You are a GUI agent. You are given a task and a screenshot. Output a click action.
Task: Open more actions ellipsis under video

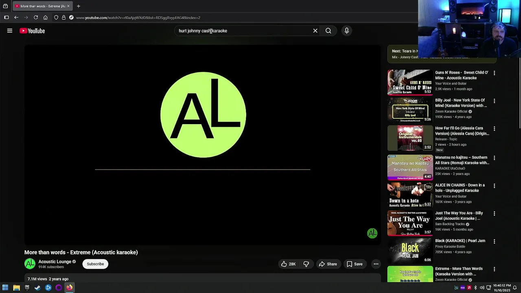[376, 264]
